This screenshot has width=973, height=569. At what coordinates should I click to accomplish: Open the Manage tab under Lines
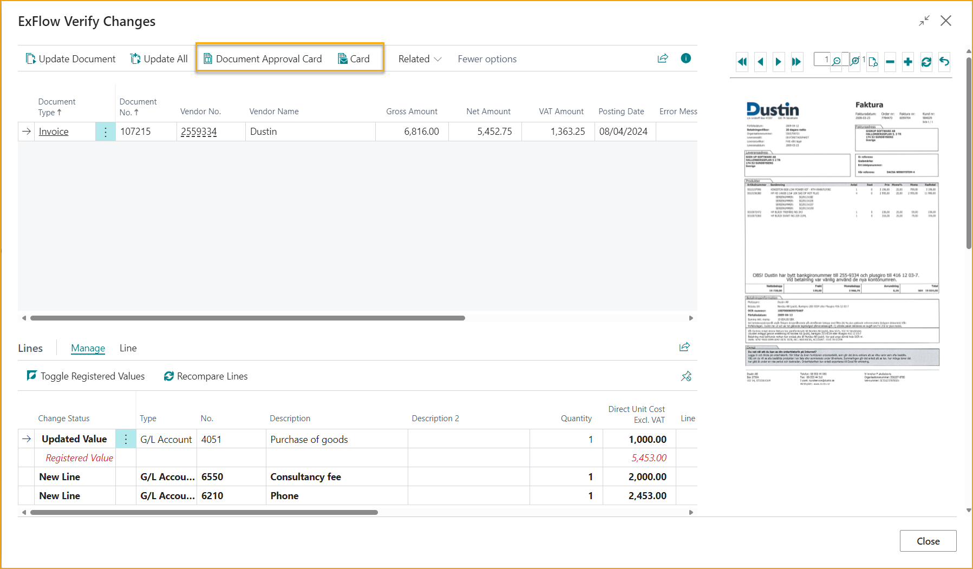[88, 348]
